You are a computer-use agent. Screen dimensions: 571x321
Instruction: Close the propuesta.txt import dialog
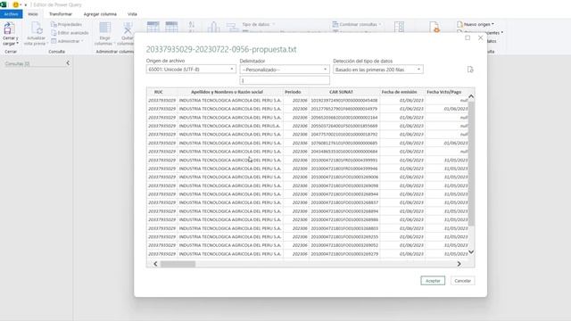tap(480, 37)
